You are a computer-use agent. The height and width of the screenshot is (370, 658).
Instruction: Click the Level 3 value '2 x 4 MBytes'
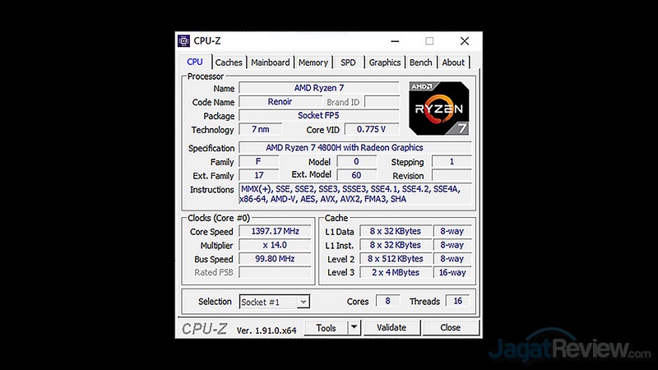(x=396, y=272)
